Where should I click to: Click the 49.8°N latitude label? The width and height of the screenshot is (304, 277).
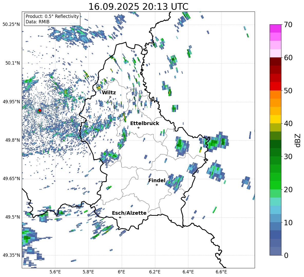13,140
